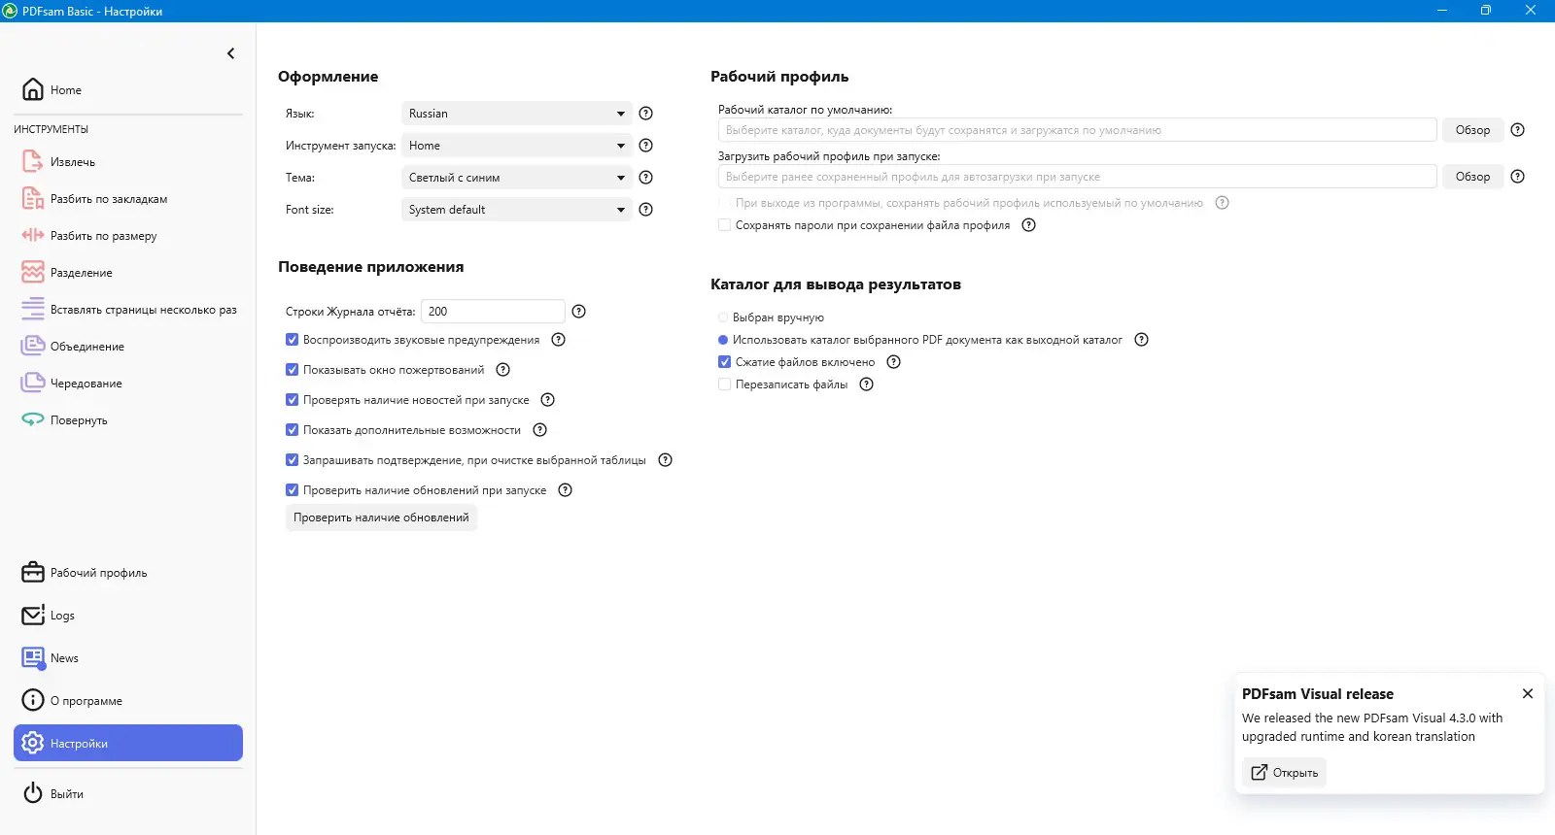Expand the Тема dropdown (Светлый с синим)
The height and width of the screenshot is (835, 1555).
tap(516, 178)
